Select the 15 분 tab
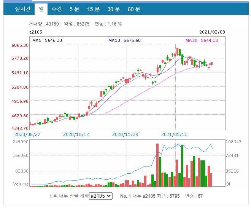 click(93, 9)
